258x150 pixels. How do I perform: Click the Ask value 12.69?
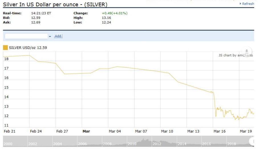[36, 22]
